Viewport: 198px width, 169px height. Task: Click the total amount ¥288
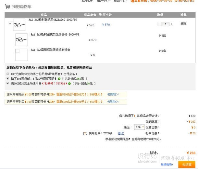191,153
